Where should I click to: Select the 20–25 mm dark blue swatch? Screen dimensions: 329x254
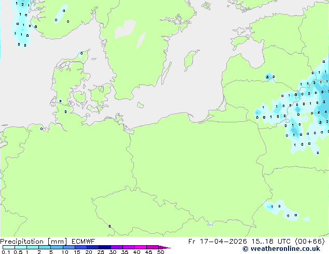[x=92, y=247]
